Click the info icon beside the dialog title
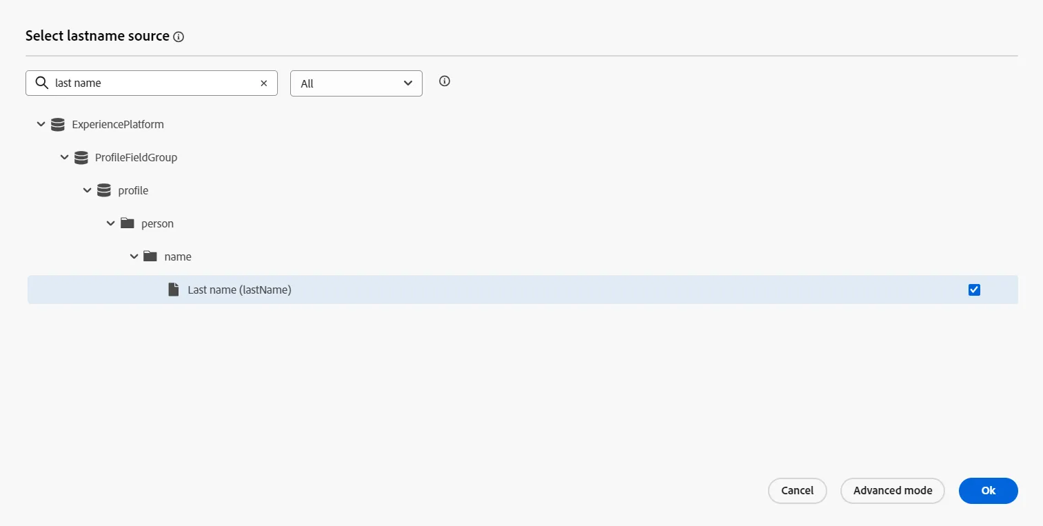This screenshot has height=526, width=1043. tap(179, 37)
